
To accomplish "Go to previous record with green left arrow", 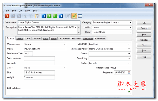I will [x=49, y=16].
